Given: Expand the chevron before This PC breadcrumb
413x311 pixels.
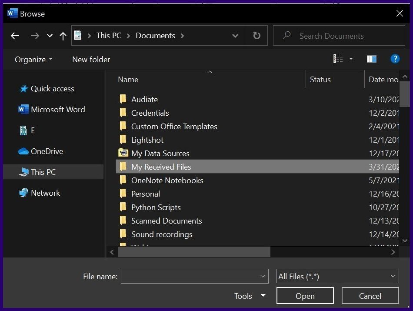Looking at the screenshot, I should (89, 36).
